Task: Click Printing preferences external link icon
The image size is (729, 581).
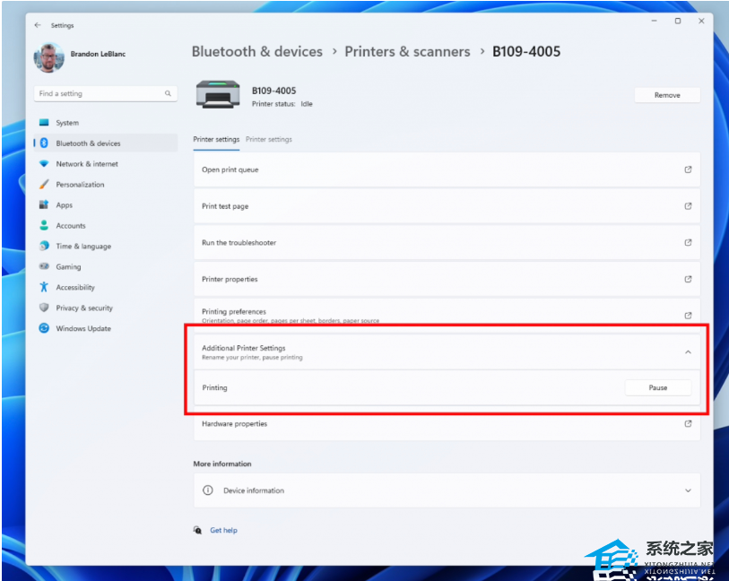Action: pos(688,315)
